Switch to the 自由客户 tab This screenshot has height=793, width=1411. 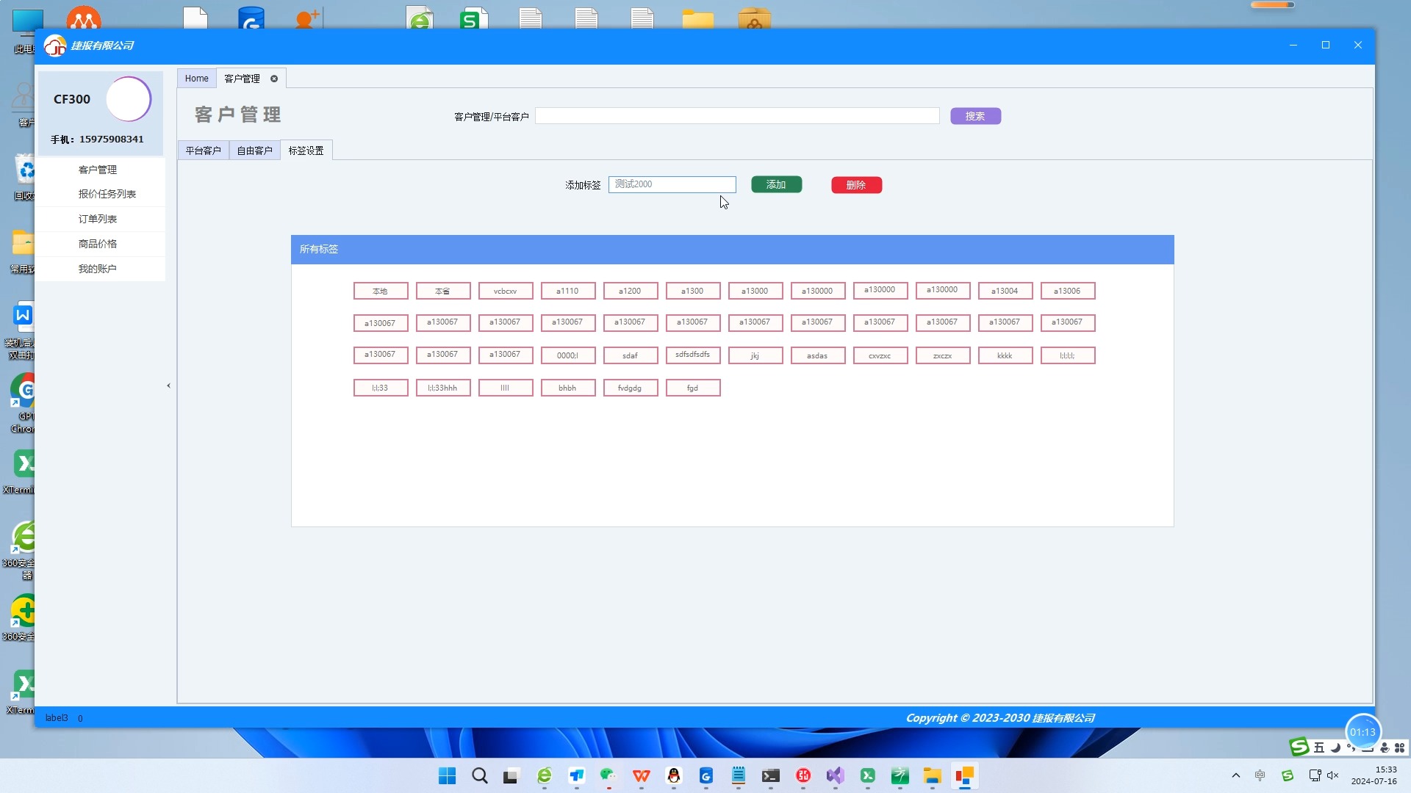254,150
